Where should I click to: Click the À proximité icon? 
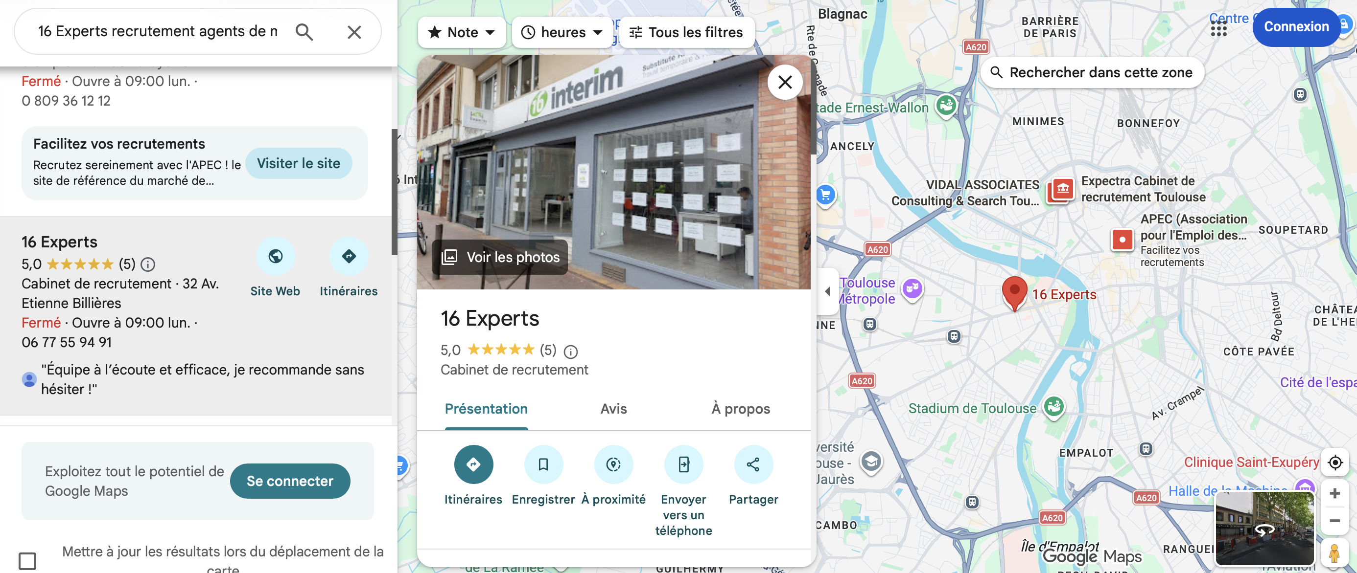[x=613, y=464]
